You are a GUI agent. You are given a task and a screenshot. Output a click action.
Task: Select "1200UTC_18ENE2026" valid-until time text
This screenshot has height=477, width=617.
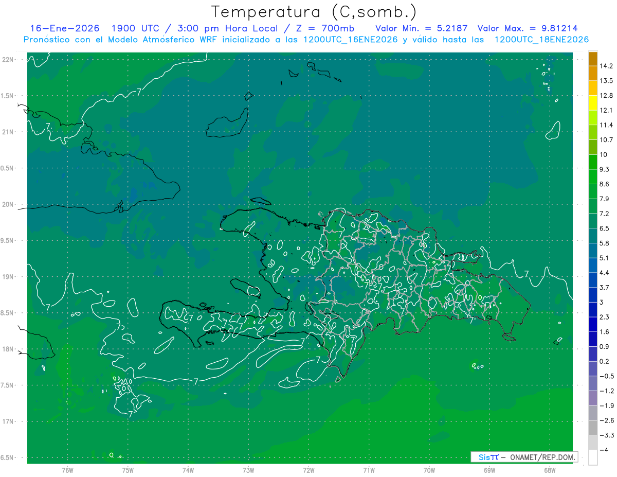(x=541, y=40)
